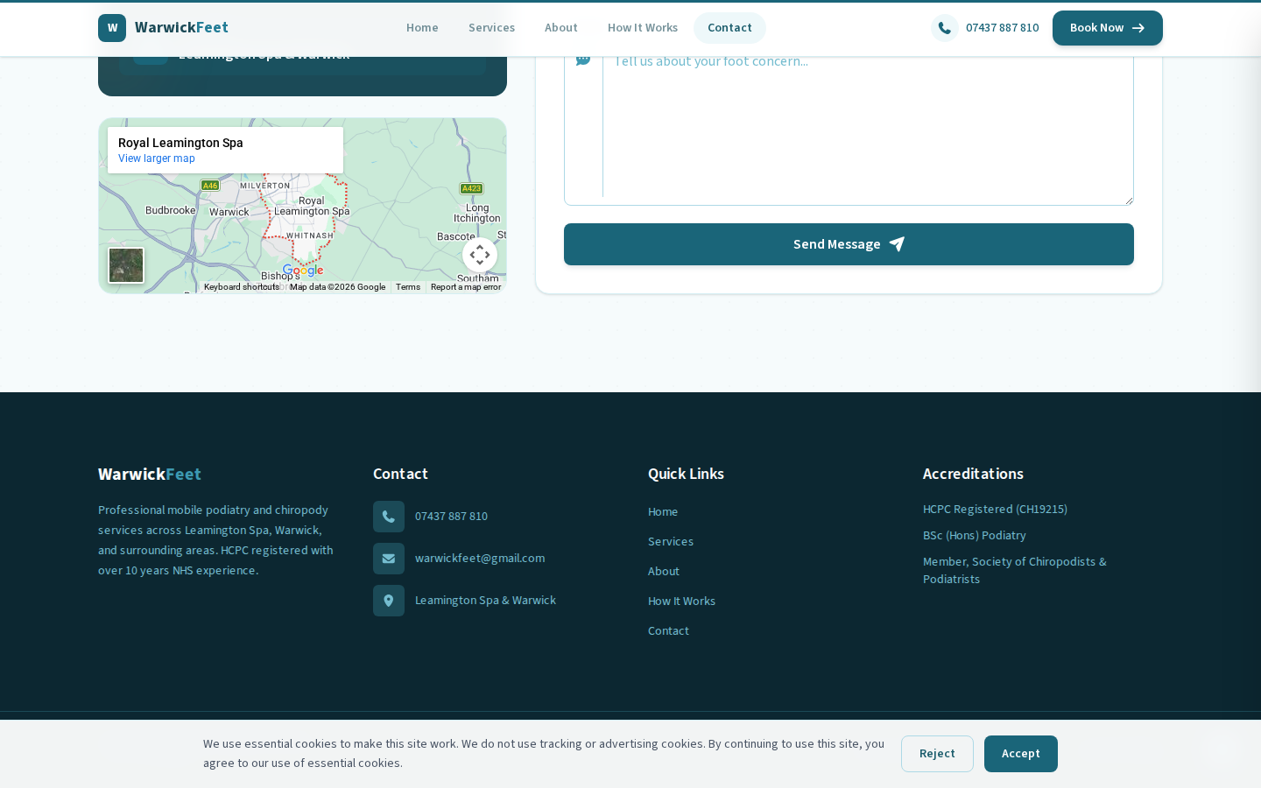Click the map camera controls icon
Screen dimensions: 1261x788
[480, 255]
